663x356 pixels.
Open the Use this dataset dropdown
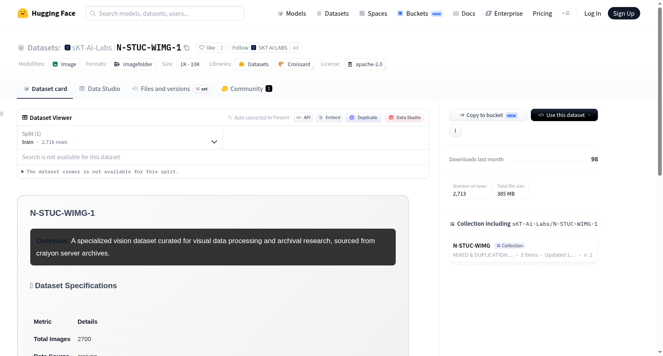point(564,115)
